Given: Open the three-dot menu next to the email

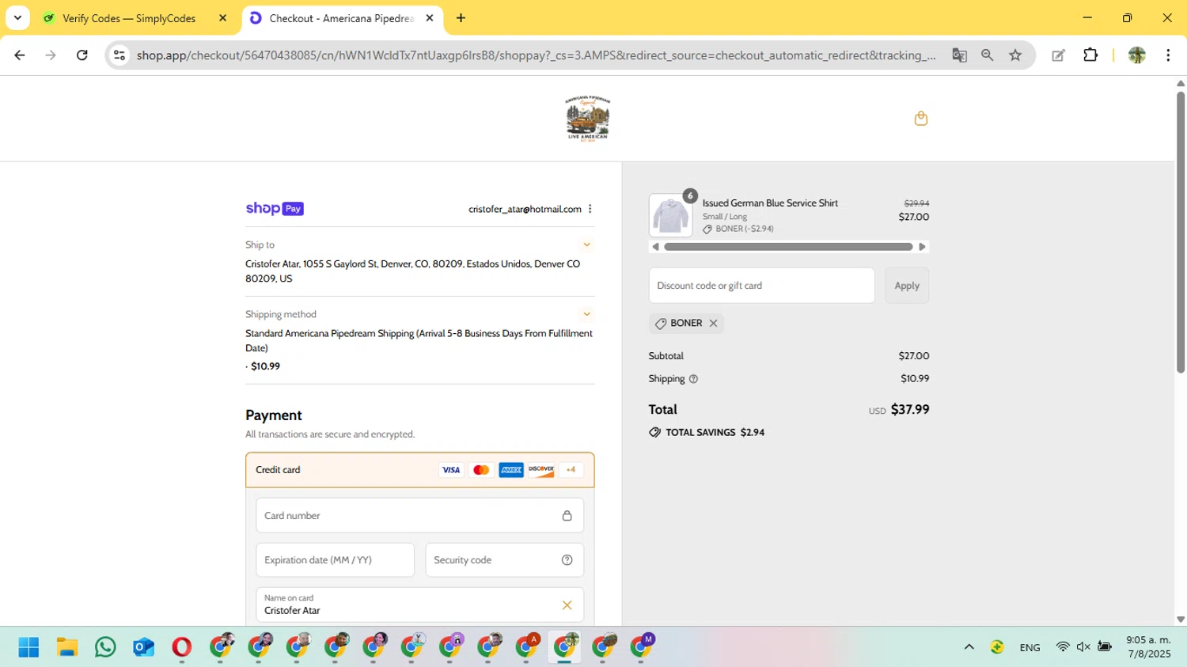Looking at the screenshot, I should click(x=590, y=209).
